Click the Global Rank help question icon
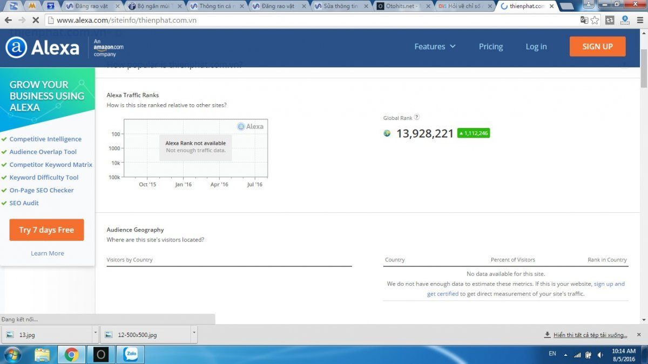 coord(417,117)
